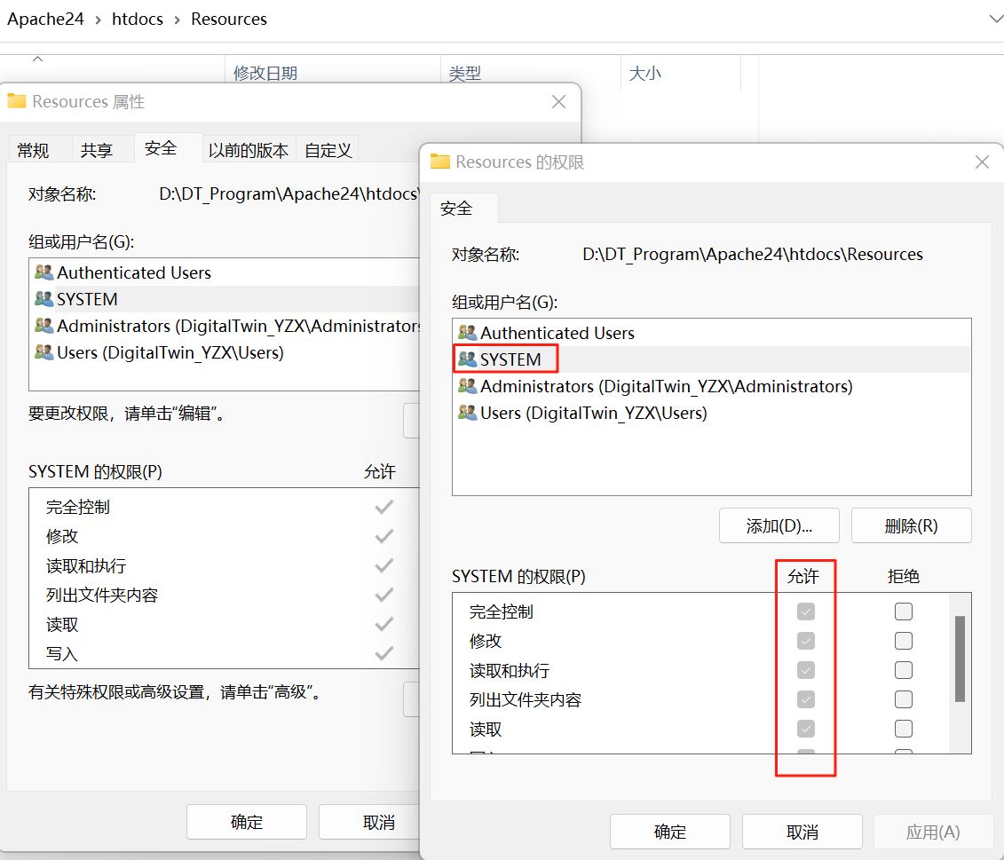
Task: Select the Administrators group icon
Action: click(469, 386)
